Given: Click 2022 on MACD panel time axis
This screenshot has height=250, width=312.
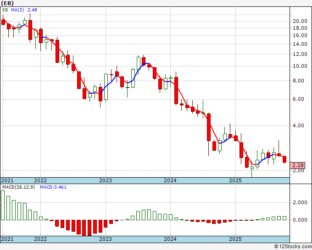Looking at the screenshot, I should 40,239.
